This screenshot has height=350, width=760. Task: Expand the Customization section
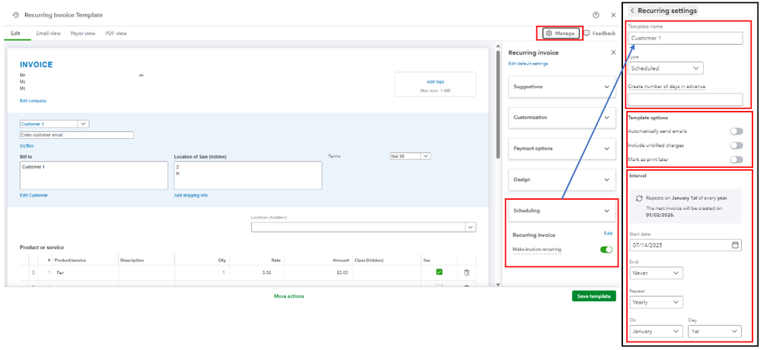pyautogui.click(x=561, y=118)
